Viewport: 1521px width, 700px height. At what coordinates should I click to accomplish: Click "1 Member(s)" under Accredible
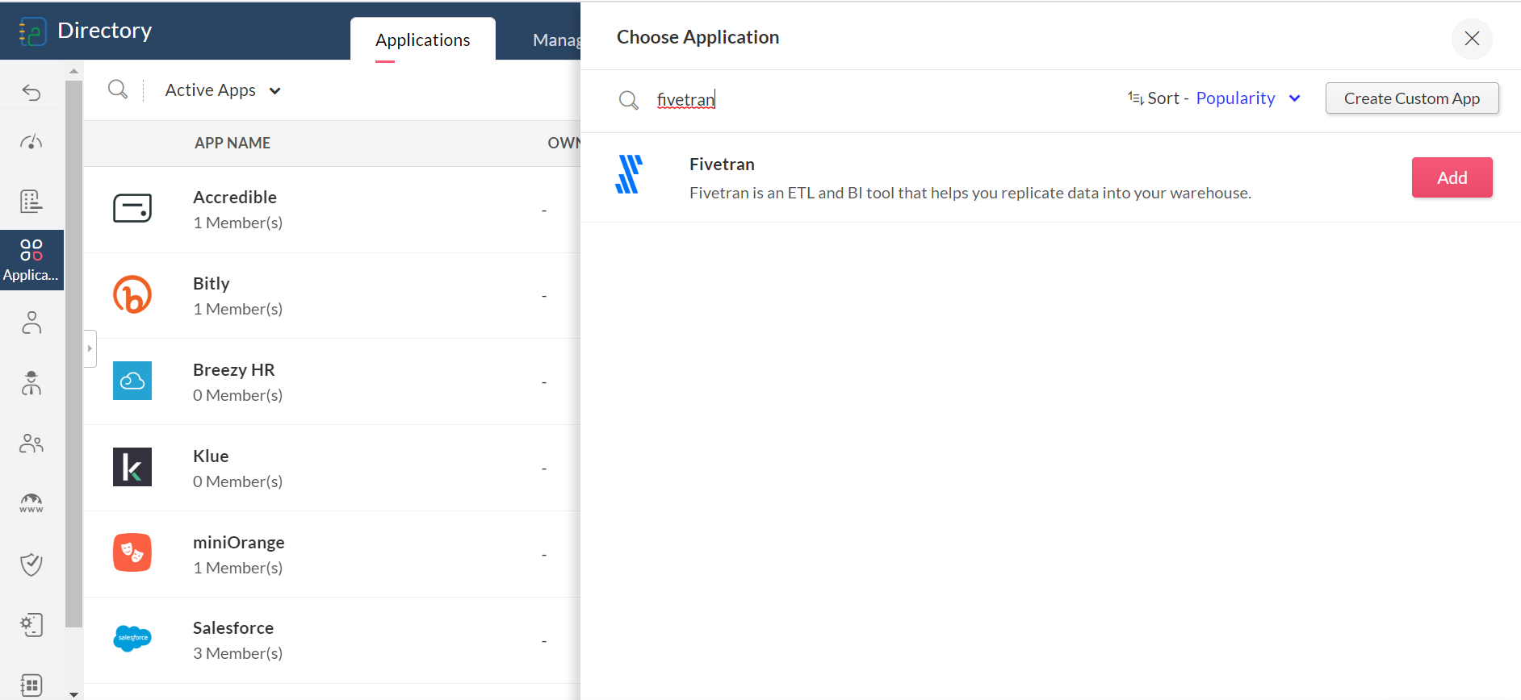tap(237, 223)
